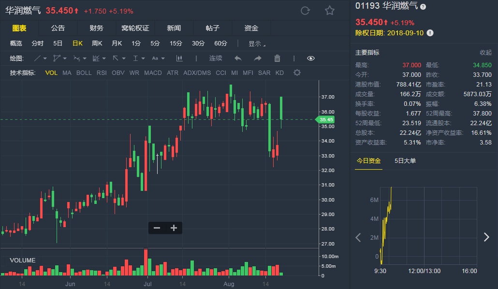This screenshot has height=289, width=498.
Task: Open the 显示 display dropdown
Action: [257, 43]
